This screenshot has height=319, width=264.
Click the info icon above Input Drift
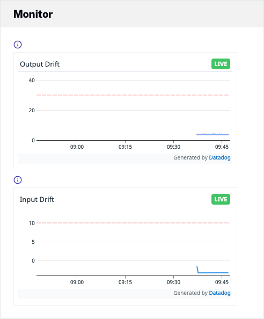[18, 180]
